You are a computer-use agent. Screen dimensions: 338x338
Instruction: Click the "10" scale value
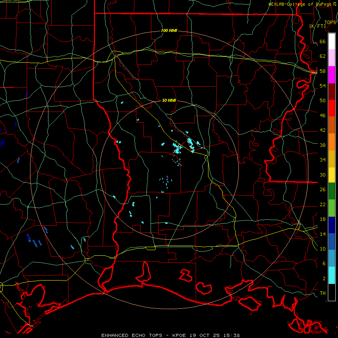[323, 249]
